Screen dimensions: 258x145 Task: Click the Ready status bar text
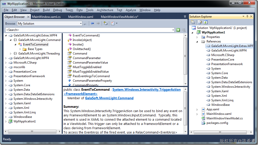coord(7,139)
